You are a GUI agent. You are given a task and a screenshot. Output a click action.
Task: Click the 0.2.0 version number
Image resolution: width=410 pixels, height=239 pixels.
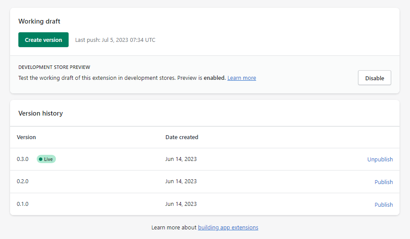(23, 181)
